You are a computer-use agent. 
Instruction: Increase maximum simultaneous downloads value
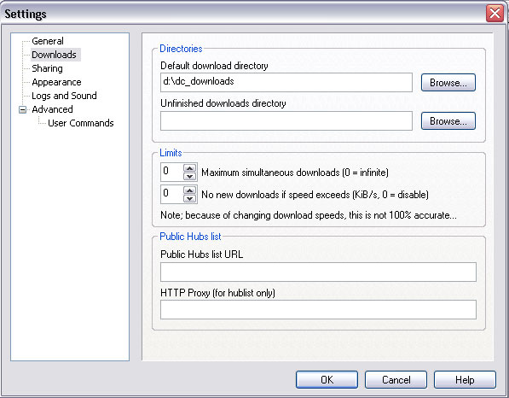190,168
